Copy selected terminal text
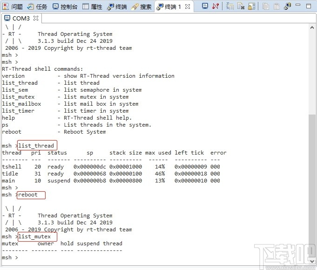Screen dimensions: 317x270 [266, 7]
